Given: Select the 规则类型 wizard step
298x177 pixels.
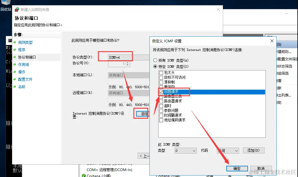Looking at the screenshot, I should pyautogui.click(x=25, y=42).
